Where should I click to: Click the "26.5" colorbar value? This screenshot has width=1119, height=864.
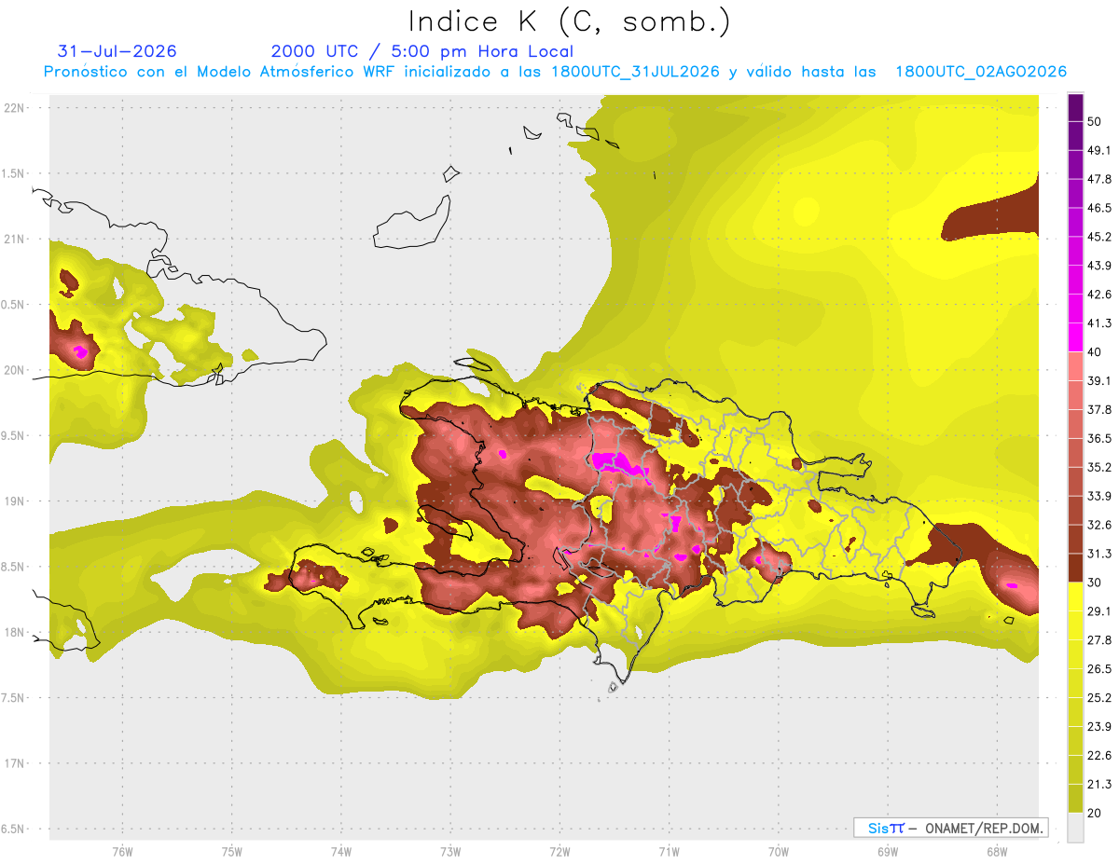pyautogui.click(x=1099, y=669)
